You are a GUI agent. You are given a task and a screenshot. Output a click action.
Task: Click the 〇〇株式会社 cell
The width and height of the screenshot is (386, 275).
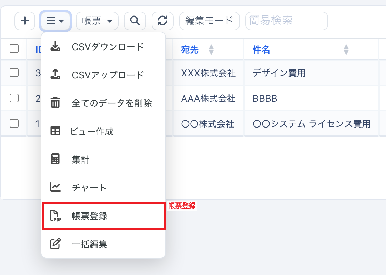[208, 124]
